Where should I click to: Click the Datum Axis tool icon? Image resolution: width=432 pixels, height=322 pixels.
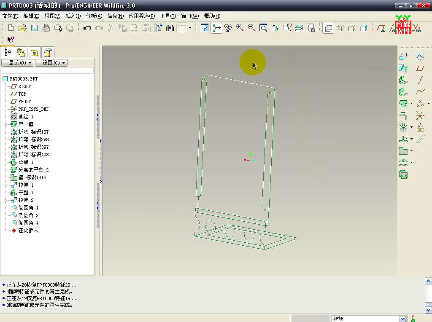421,80
